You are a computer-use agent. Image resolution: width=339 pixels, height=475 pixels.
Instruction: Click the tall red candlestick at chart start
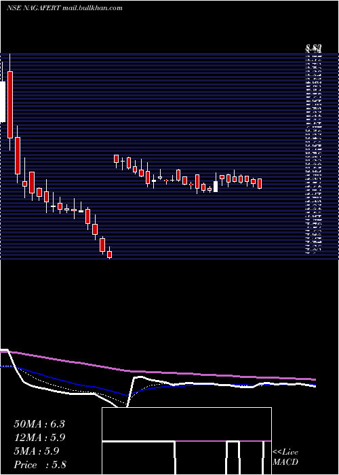point(10,104)
